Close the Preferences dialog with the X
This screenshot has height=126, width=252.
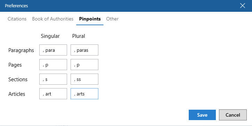pos(243,6)
